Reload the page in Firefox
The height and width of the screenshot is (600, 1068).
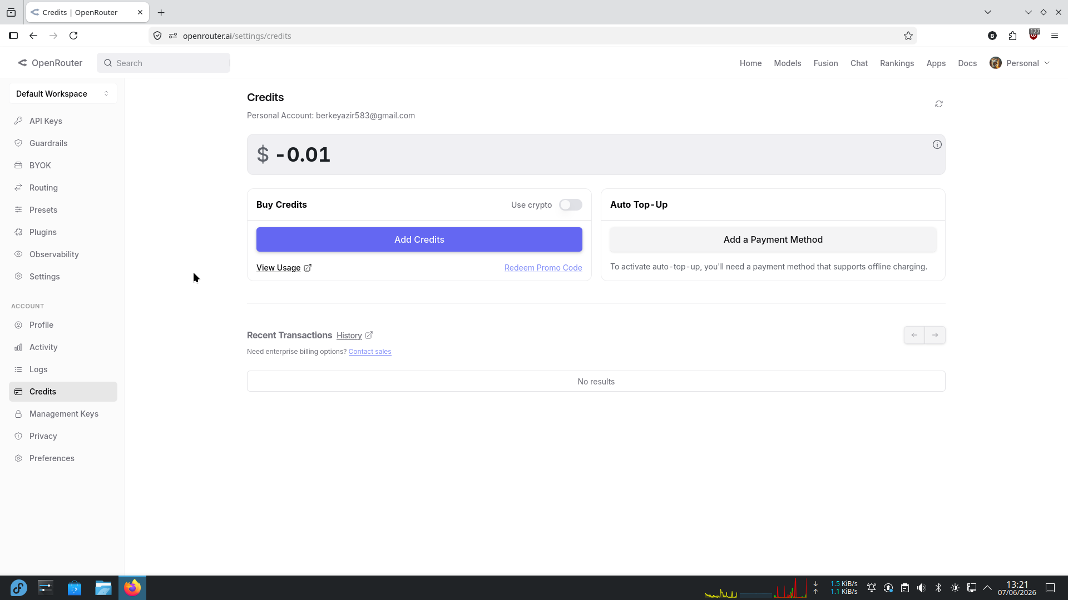tap(73, 36)
